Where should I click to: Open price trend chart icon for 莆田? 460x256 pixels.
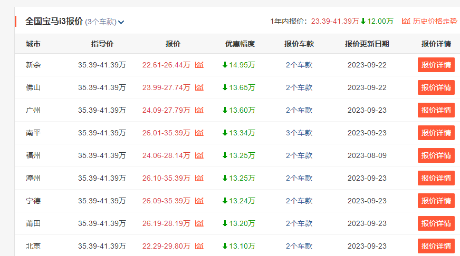tap(199, 223)
